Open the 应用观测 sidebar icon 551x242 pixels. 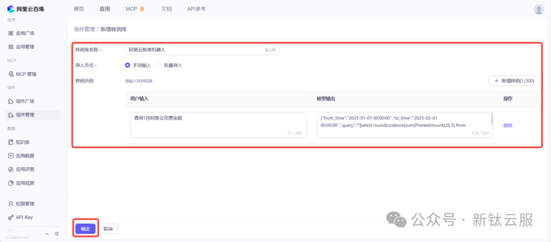coord(11,183)
